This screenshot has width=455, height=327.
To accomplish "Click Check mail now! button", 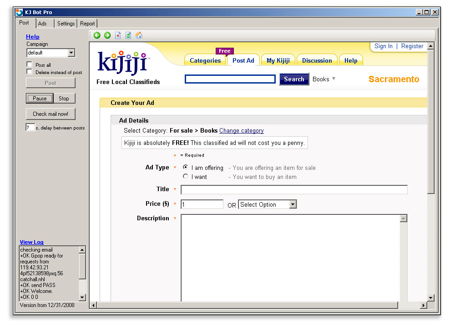I will [x=51, y=114].
